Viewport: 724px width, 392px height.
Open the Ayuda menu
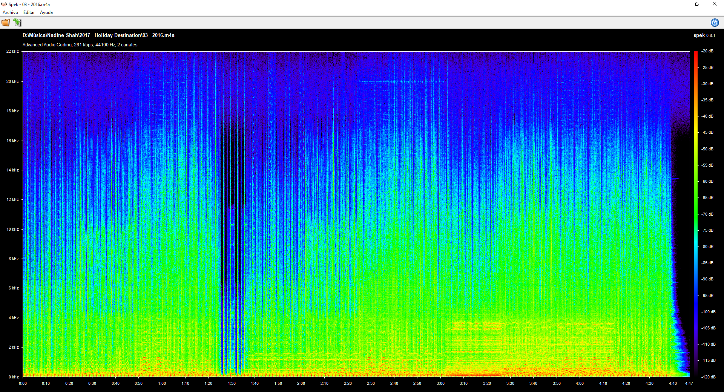[x=46, y=12]
